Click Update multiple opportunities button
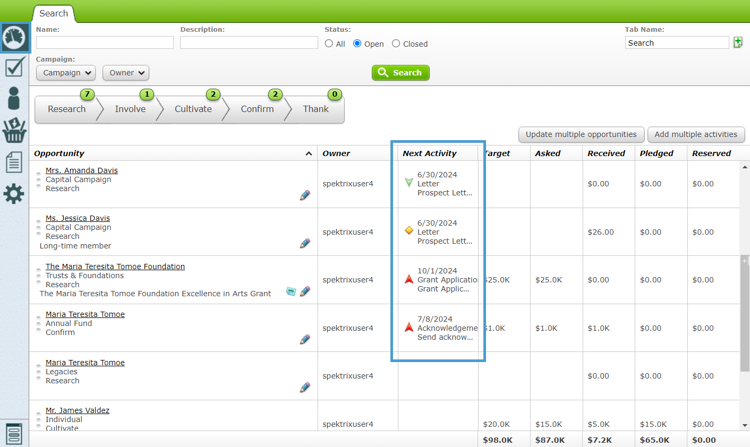 [x=581, y=134]
